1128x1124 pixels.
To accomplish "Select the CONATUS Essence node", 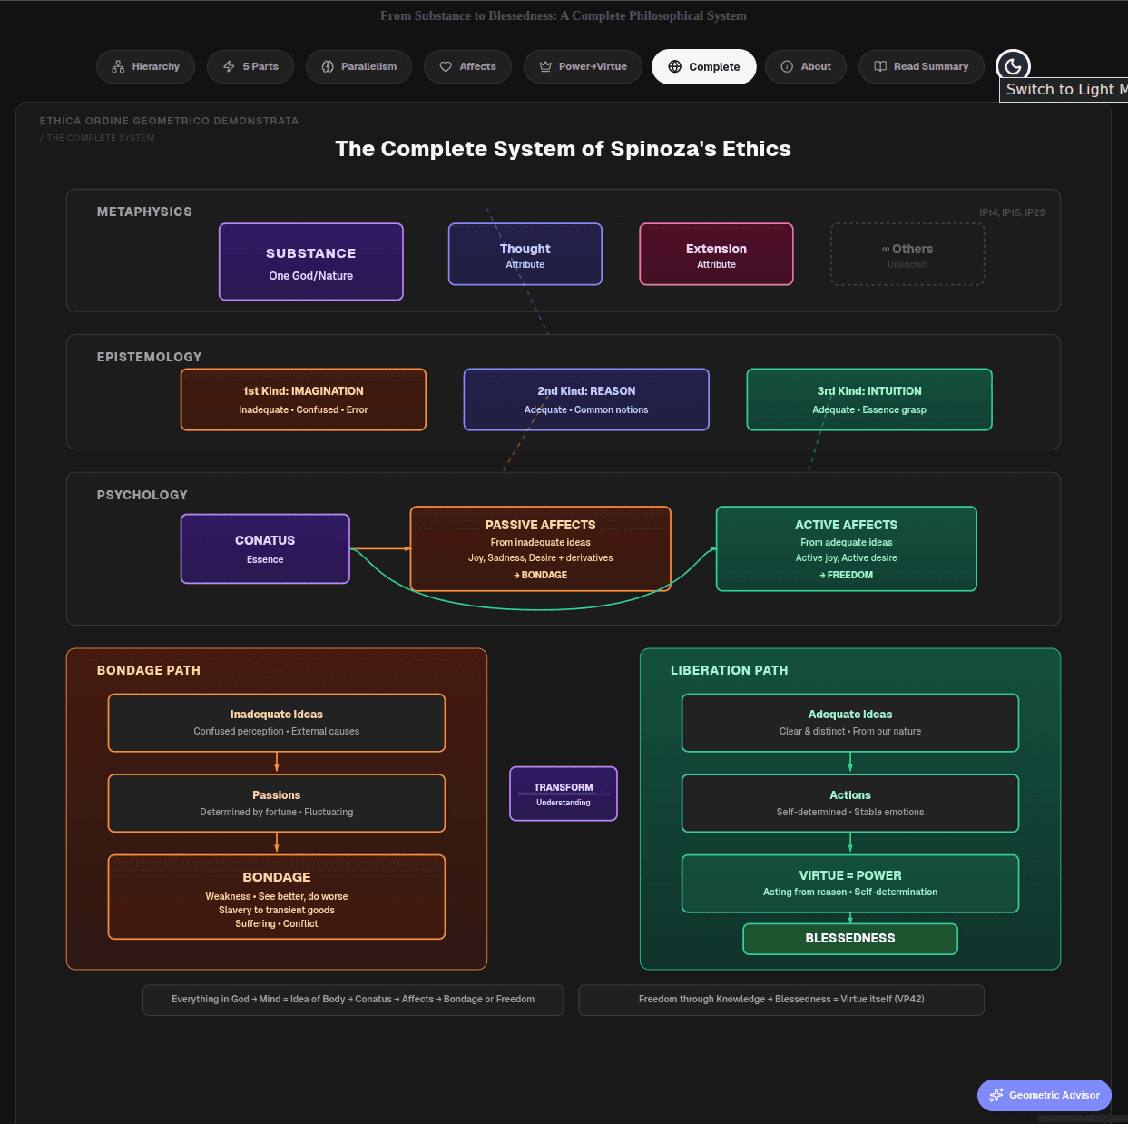I will (265, 548).
